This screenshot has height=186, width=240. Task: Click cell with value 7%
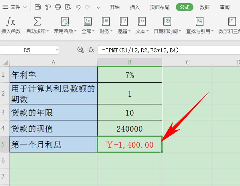pos(130,75)
